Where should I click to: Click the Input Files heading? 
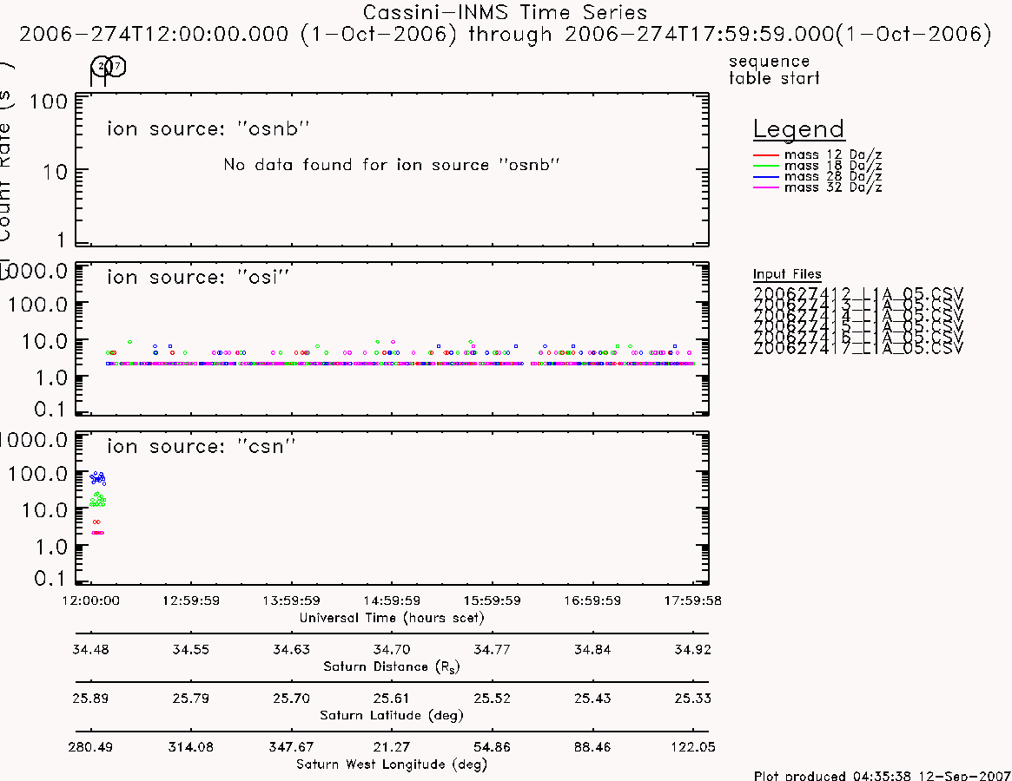(x=787, y=274)
